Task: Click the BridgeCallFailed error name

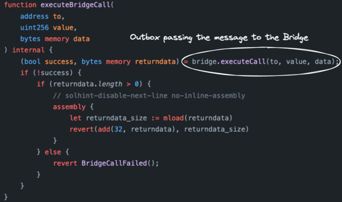Action: pos(114,163)
